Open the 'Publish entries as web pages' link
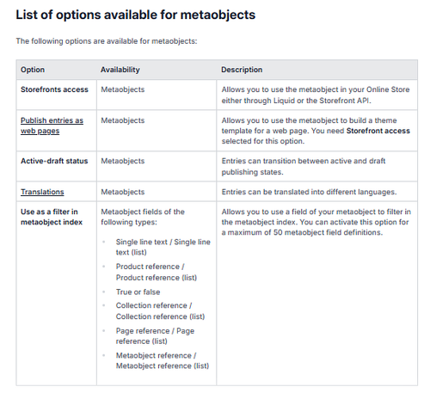The width and height of the screenshot is (430, 393). pyautogui.click(x=52, y=126)
